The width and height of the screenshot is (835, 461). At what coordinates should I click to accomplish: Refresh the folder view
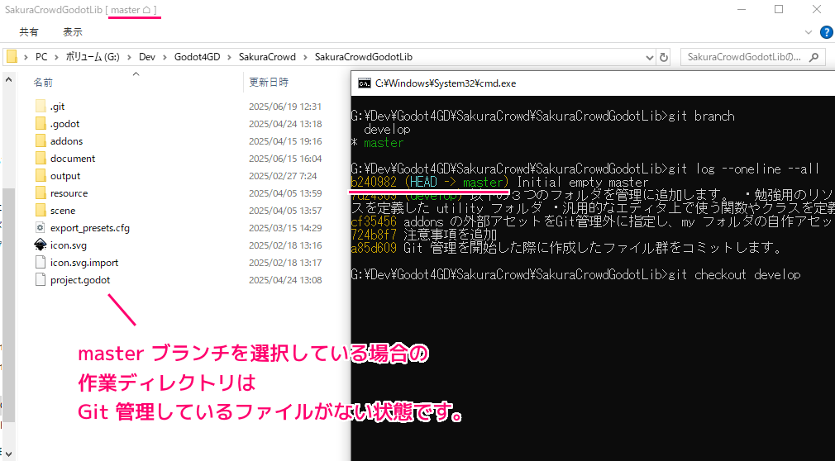click(664, 57)
